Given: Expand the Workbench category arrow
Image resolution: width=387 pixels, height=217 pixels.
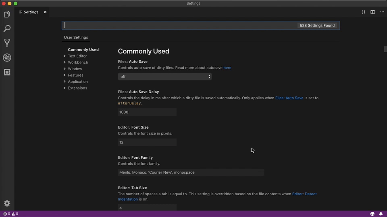Looking at the screenshot, I should click(64, 62).
